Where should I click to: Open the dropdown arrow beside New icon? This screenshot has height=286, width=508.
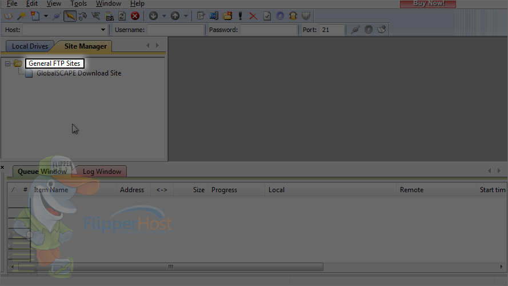point(46,16)
